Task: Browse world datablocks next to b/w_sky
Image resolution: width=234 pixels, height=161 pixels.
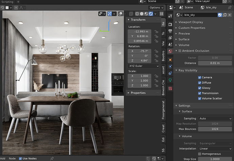Action: [179, 15]
